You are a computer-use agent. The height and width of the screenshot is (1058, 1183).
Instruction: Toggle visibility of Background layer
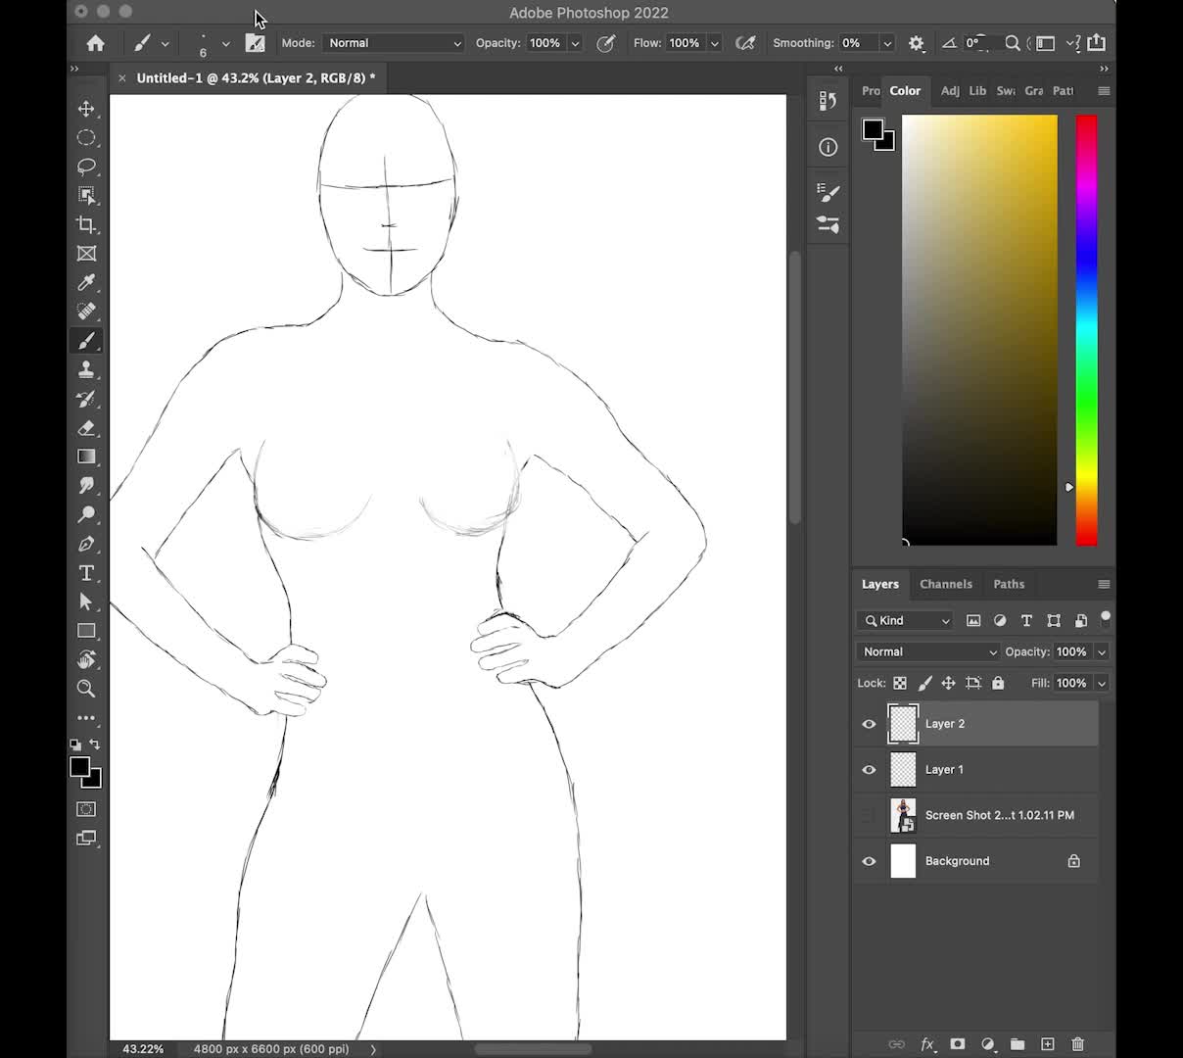(x=869, y=861)
